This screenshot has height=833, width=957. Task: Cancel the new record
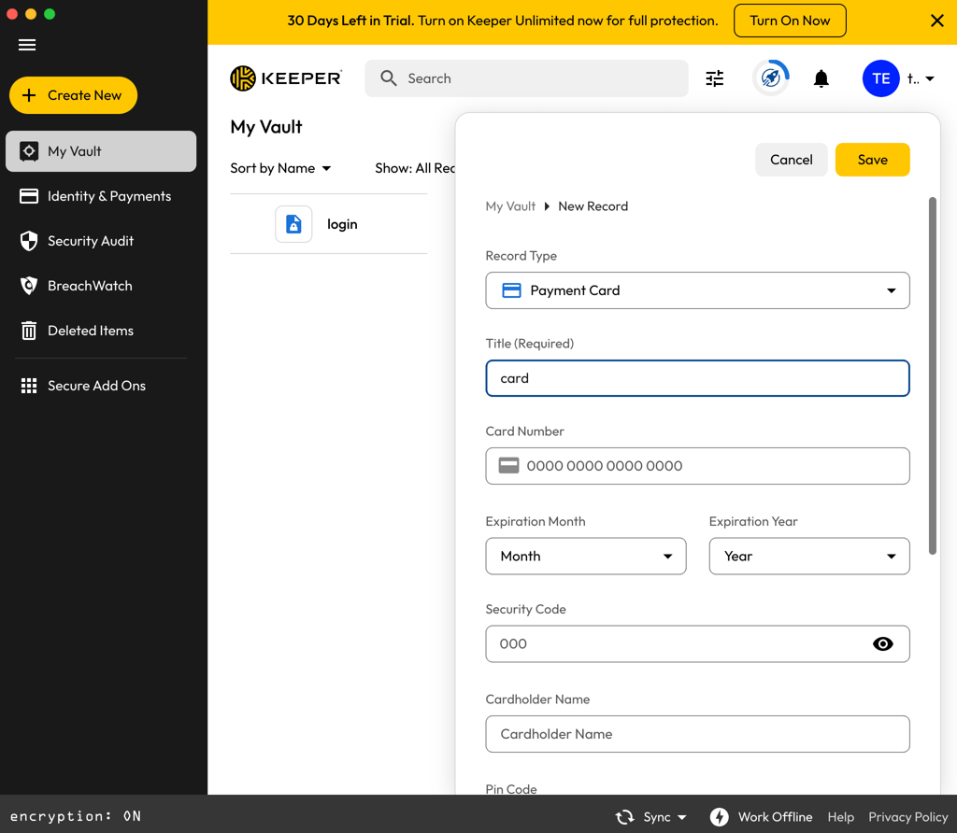click(x=791, y=160)
